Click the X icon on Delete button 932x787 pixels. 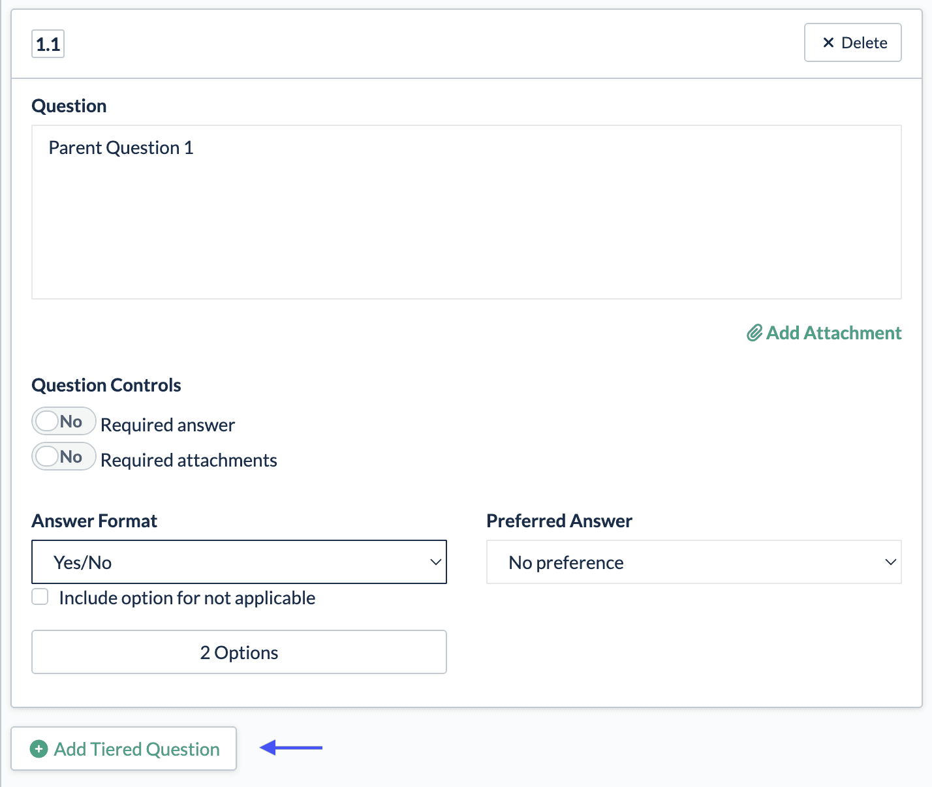(828, 42)
